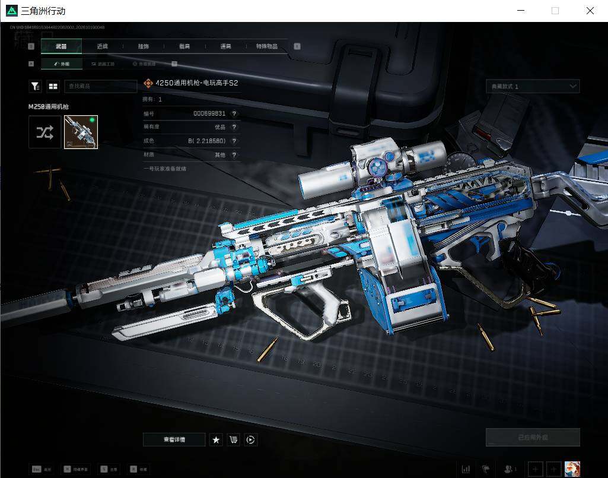The image size is (608, 478).
Task: Select the second sub-tab next to 外观
Action: pyautogui.click(x=103, y=64)
